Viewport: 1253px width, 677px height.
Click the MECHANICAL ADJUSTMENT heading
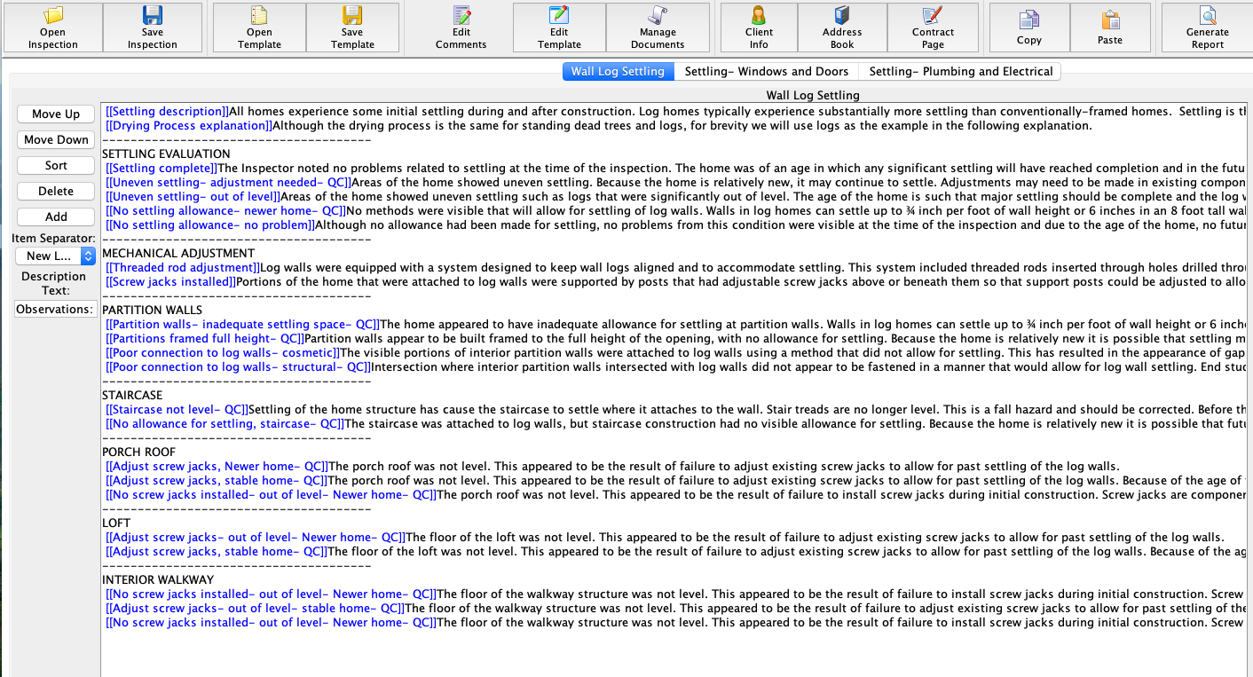[x=178, y=253]
